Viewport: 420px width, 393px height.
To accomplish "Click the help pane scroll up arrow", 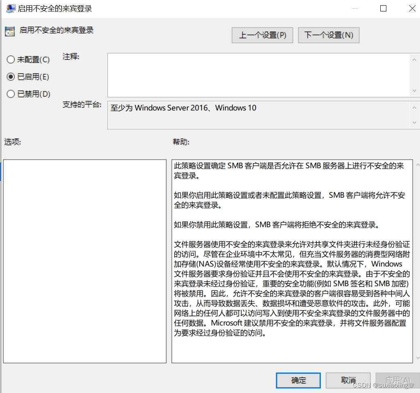I will coord(418,165).
